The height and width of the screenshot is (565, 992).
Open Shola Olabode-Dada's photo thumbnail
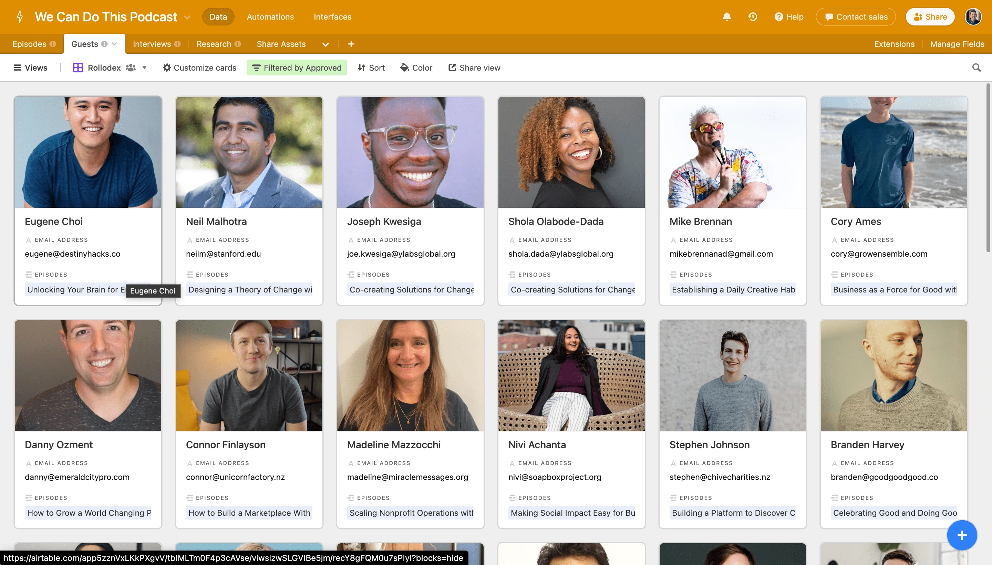(571, 152)
